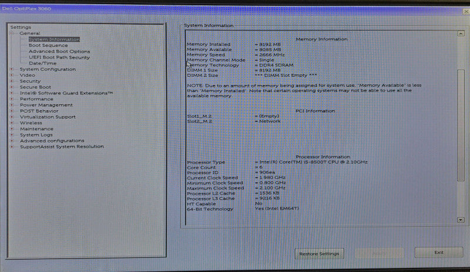Click the Processor Information heading
This screenshot has width=470, height=272.
click(x=323, y=157)
